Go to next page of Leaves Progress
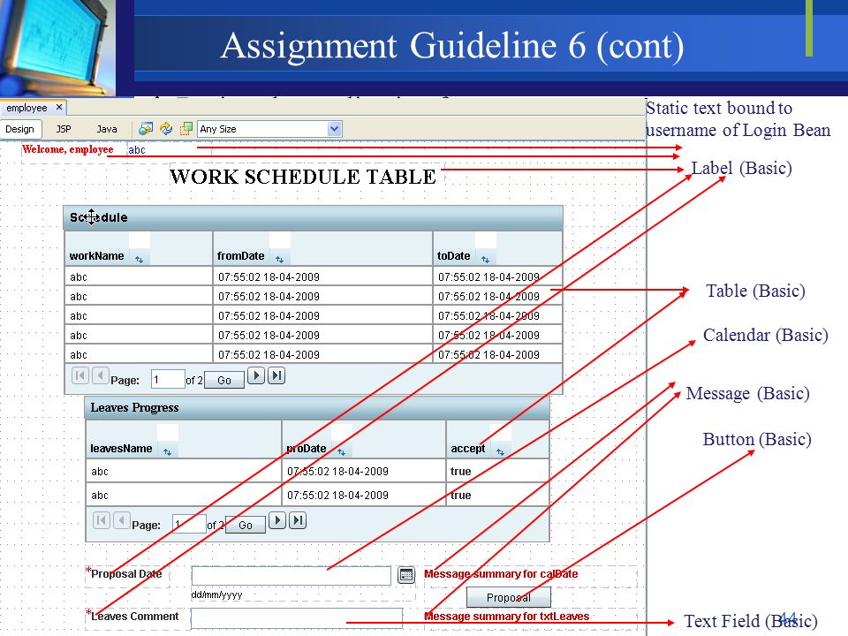848x636 pixels. click(x=276, y=520)
